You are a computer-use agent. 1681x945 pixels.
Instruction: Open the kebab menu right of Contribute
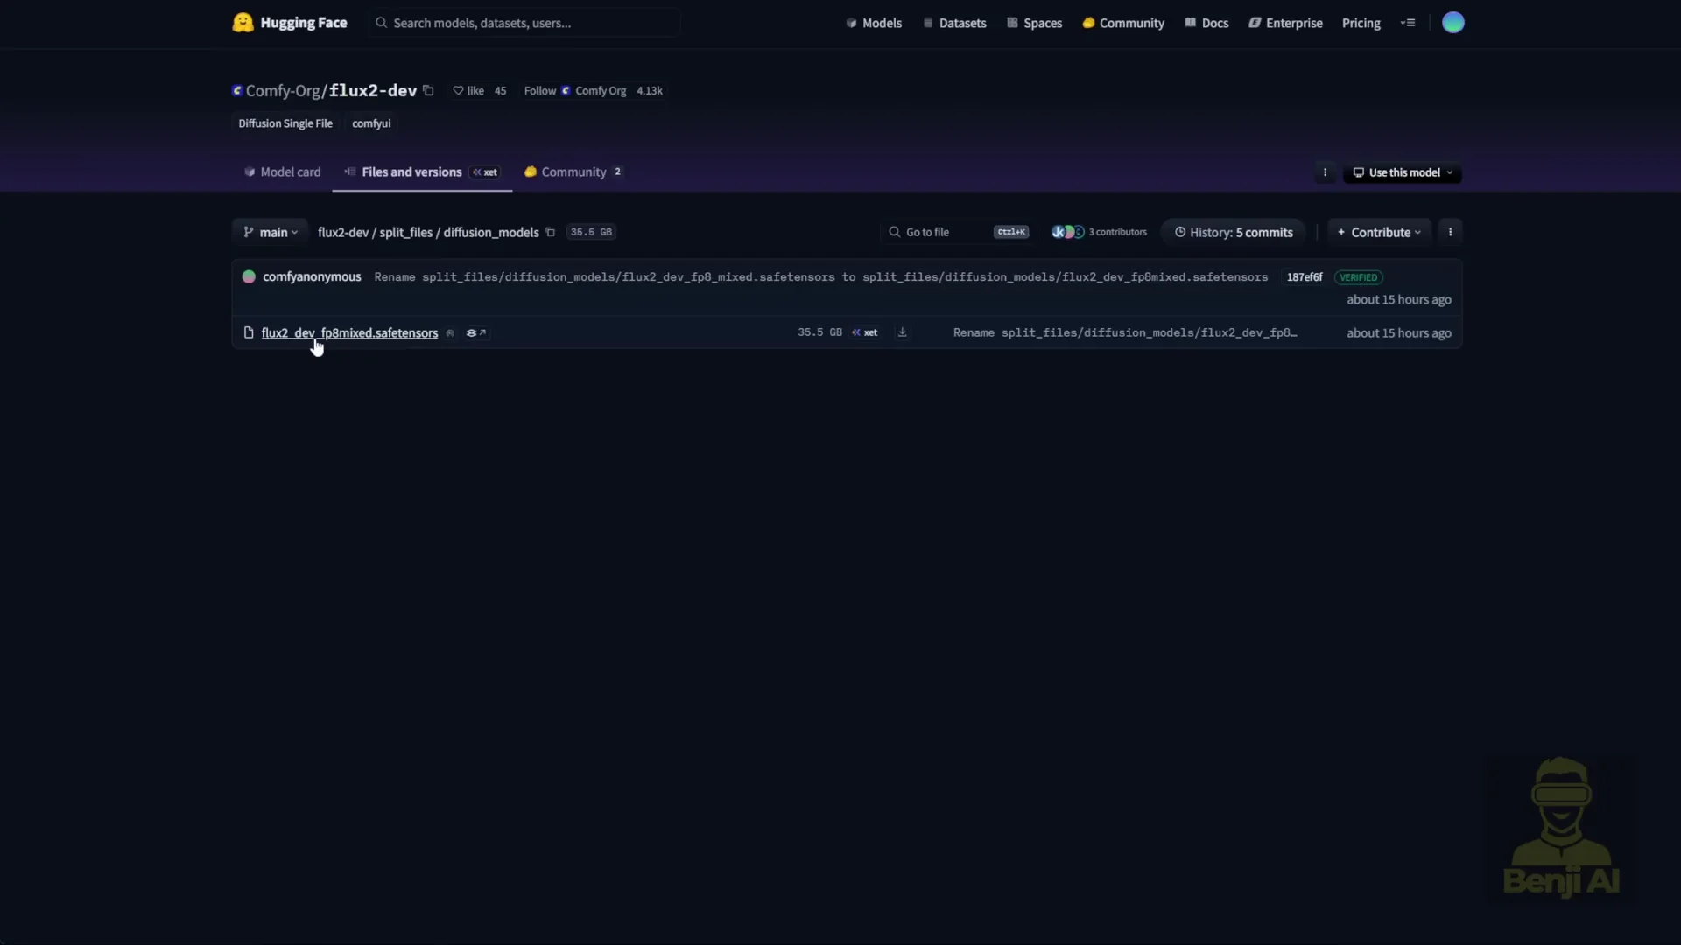tap(1451, 232)
